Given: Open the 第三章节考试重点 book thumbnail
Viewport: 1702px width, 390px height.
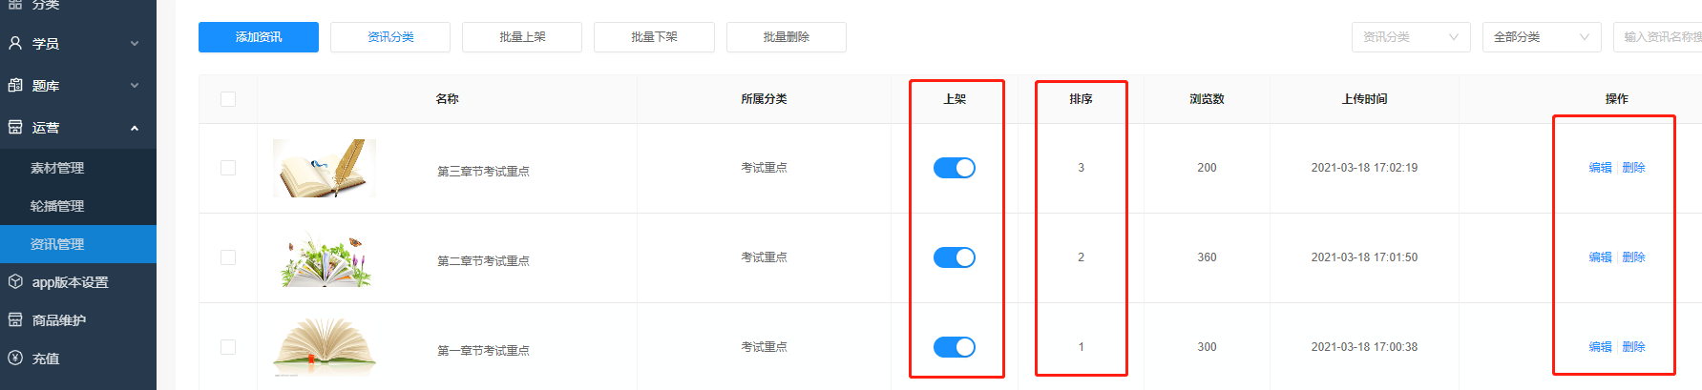Looking at the screenshot, I should tap(325, 168).
